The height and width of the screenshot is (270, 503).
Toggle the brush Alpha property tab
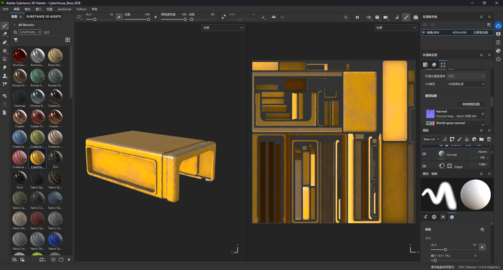434,217
